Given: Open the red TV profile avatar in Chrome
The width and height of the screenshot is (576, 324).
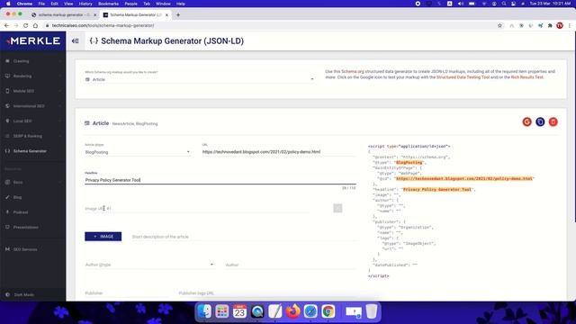Looking at the screenshot, I should [560, 26].
